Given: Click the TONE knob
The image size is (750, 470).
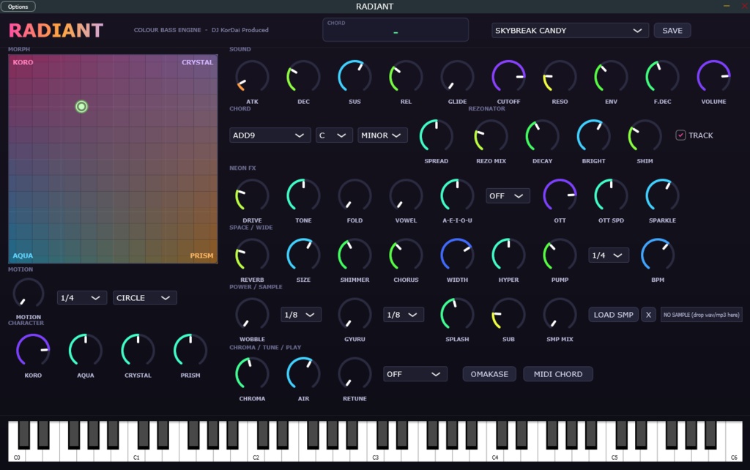Looking at the screenshot, I should (x=303, y=195).
